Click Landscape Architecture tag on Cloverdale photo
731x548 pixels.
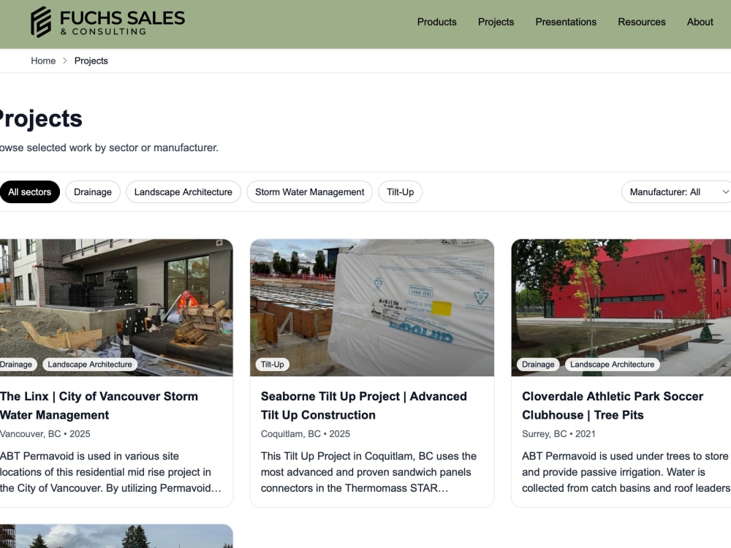[612, 365]
